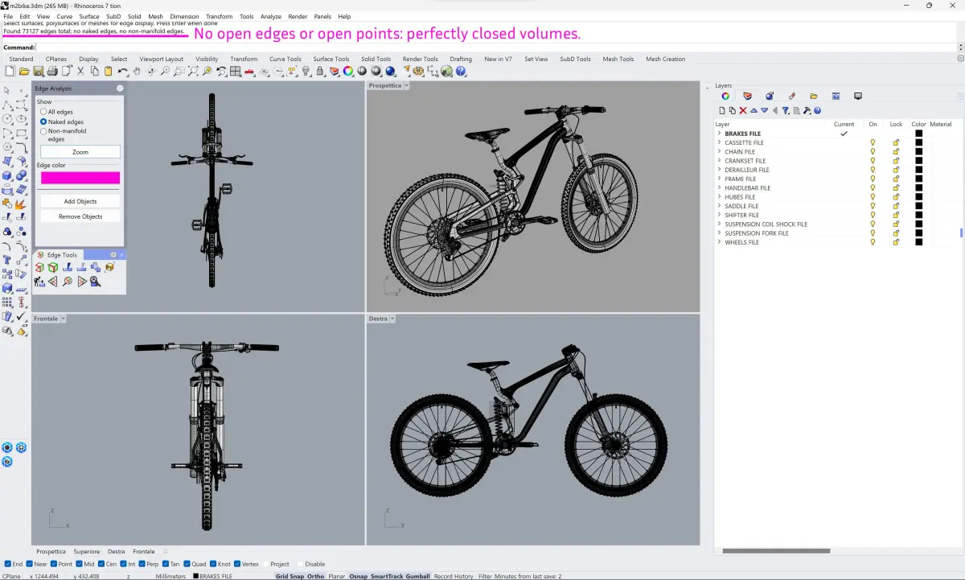The height and width of the screenshot is (580, 965).
Task: Toggle the Vertex osnap checkbox
Action: click(x=236, y=564)
